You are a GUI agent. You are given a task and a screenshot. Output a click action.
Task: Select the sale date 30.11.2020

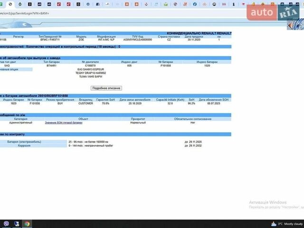(x=194, y=39)
